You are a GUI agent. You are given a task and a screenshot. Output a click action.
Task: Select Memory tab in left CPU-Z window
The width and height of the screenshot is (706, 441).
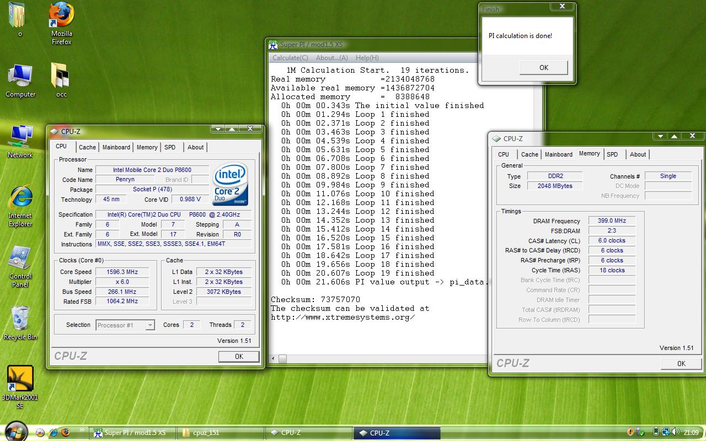point(147,147)
